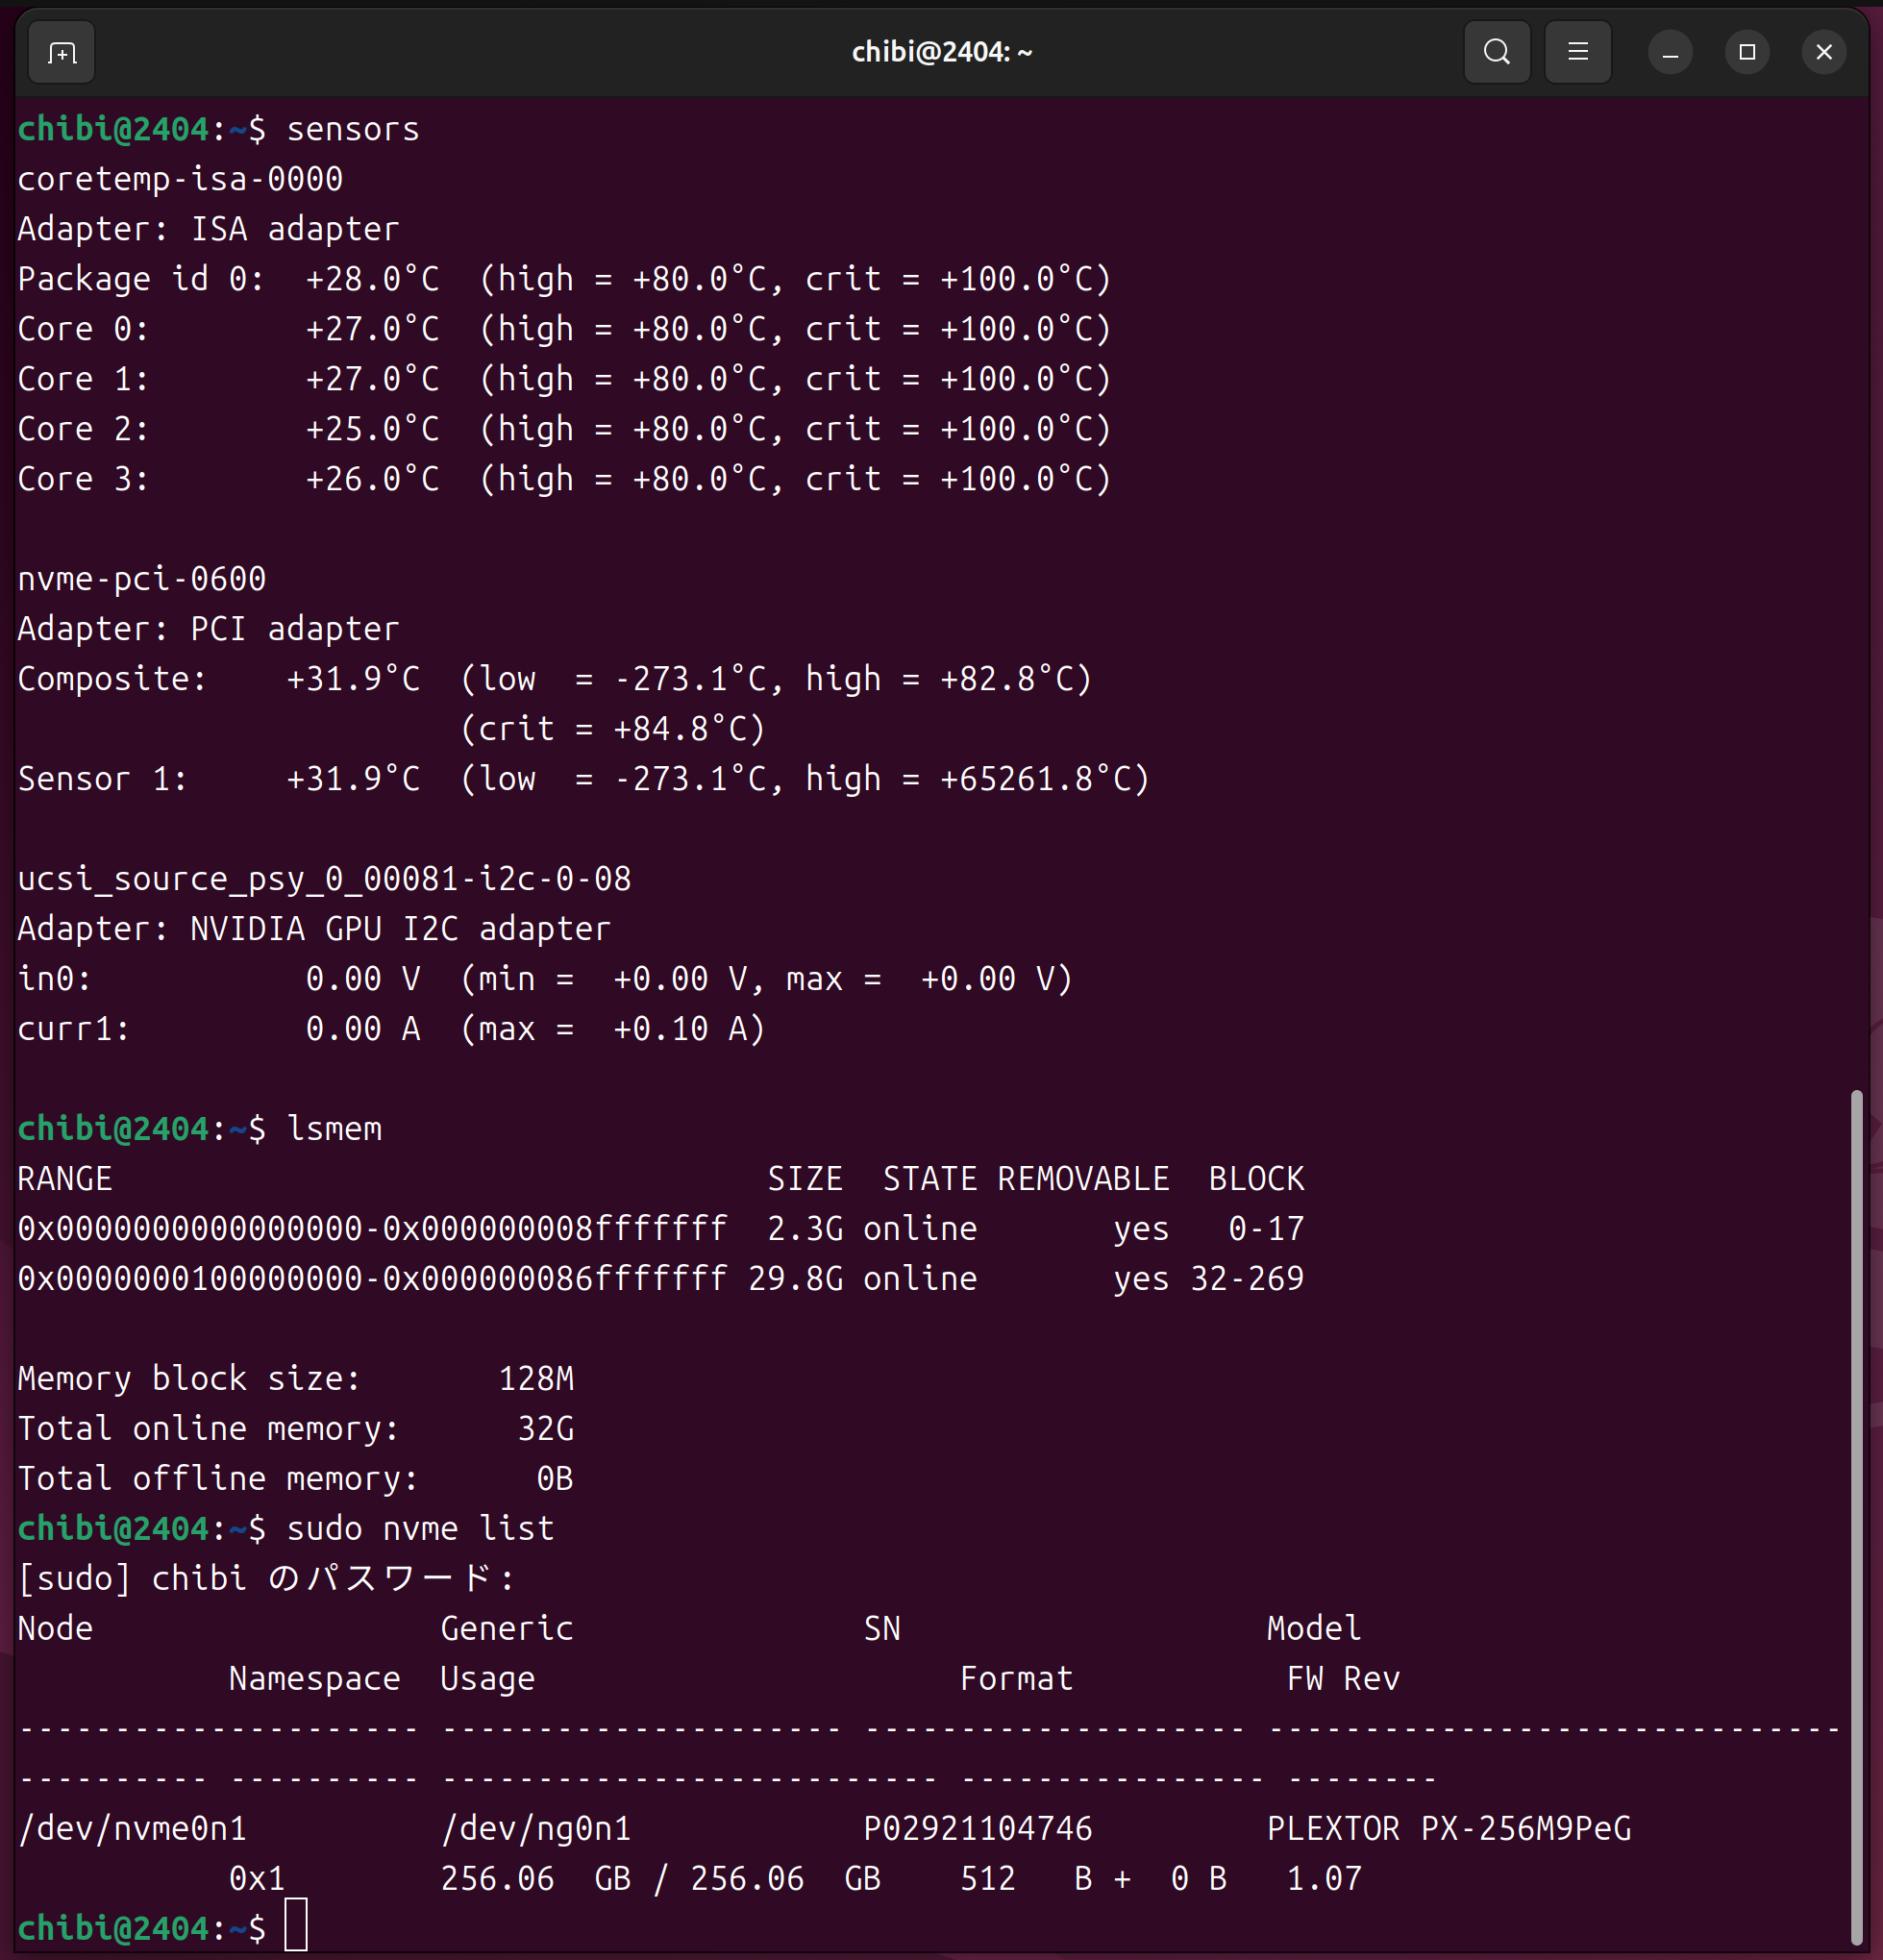Click the search icon in header

click(x=1496, y=52)
